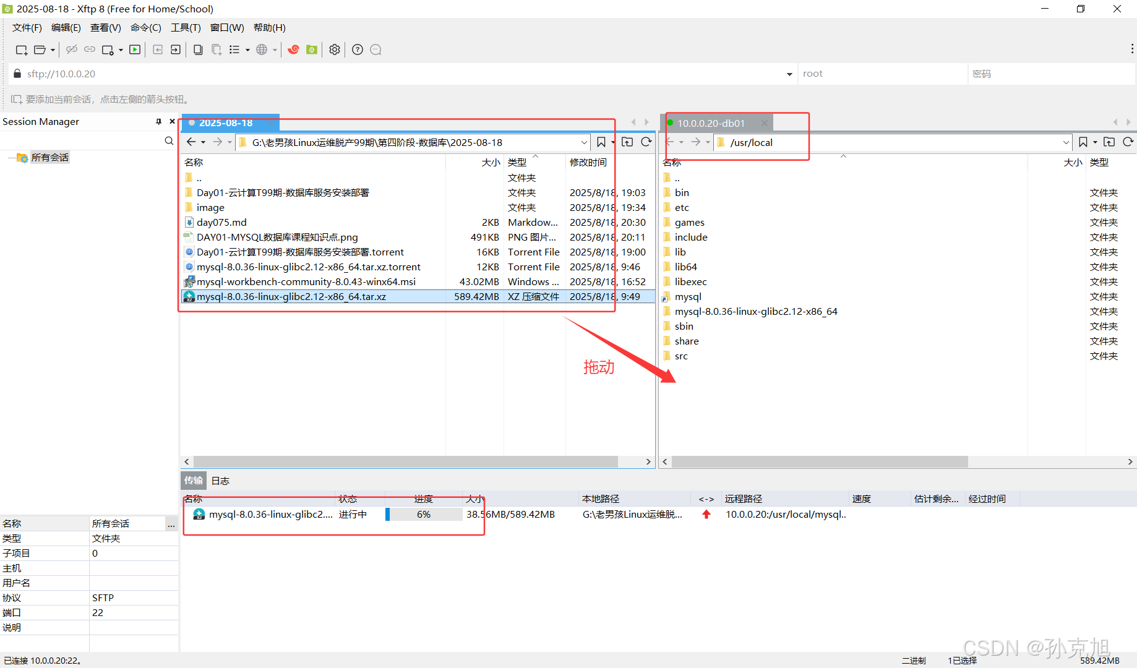
Task: Launch Xshell via the red swirl icon
Action: pos(293,49)
